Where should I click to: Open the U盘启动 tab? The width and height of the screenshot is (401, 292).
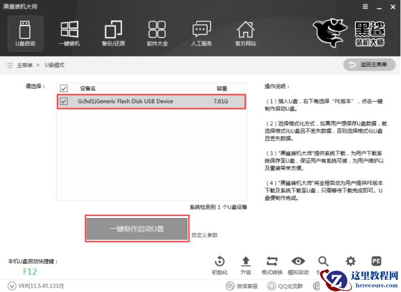tap(25, 33)
